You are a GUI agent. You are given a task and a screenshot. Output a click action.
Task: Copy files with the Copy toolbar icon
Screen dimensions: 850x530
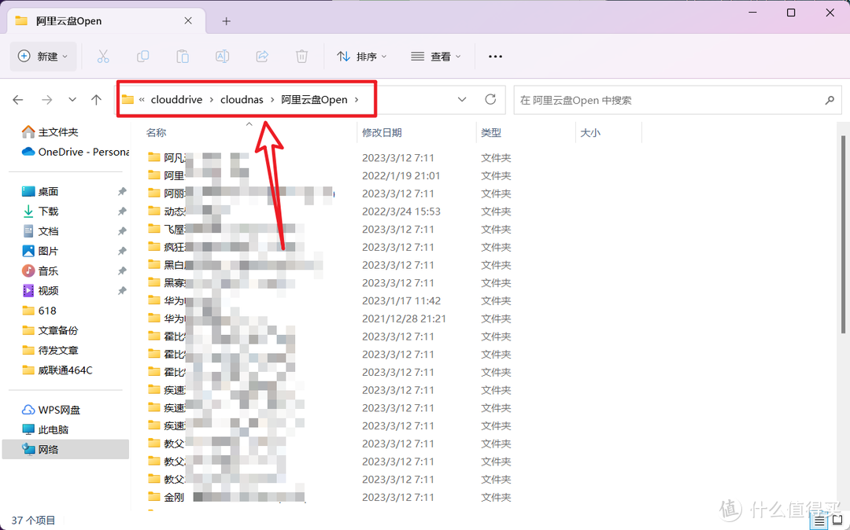(142, 56)
